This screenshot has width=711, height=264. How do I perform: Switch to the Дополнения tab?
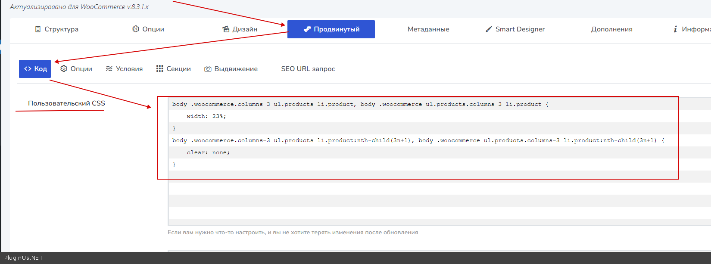(611, 29)
